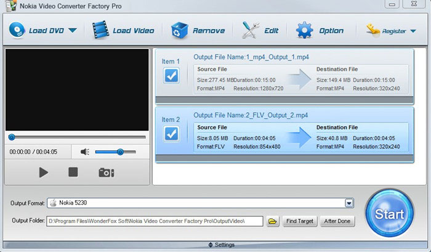
Task: Adjust the volume slider handle
Action: pos(120,152)
